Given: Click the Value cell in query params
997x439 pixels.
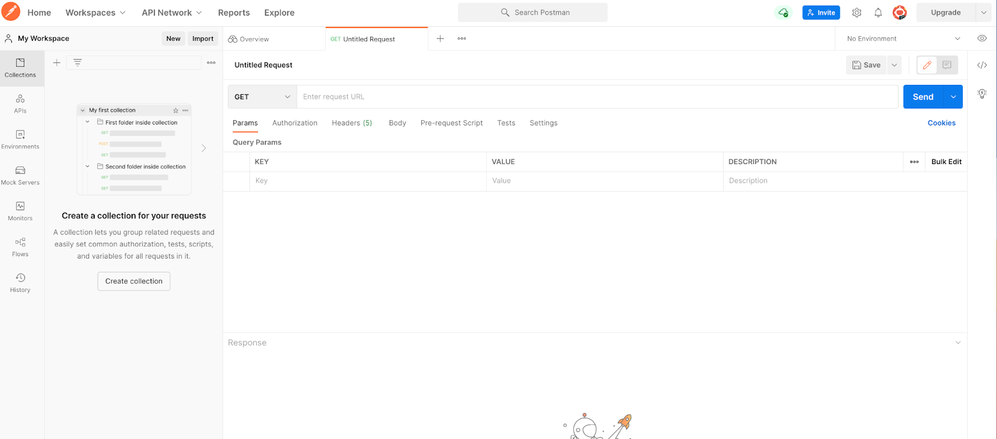Looking at the screenshot, I should coord(604,181).
